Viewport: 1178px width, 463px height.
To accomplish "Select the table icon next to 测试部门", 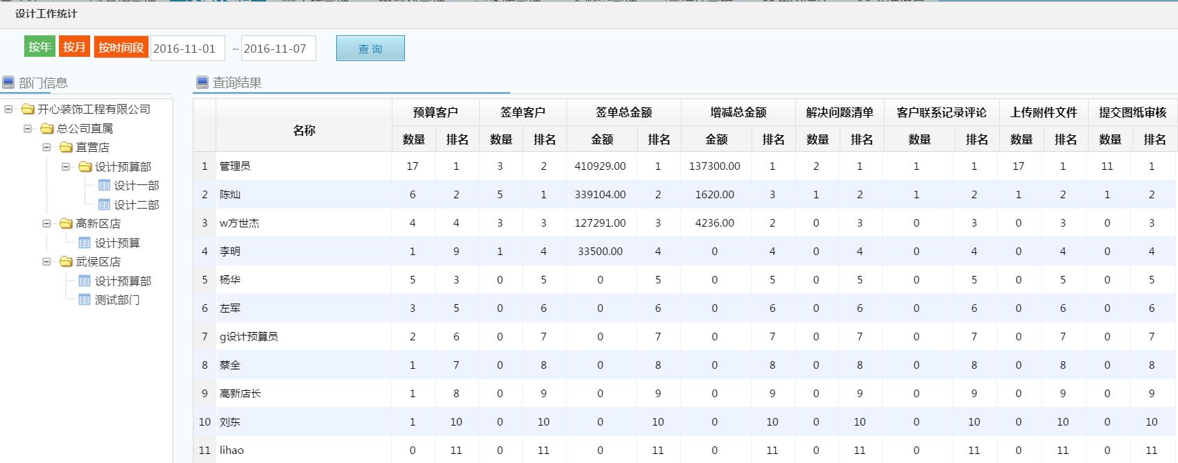I will (85, 300).
